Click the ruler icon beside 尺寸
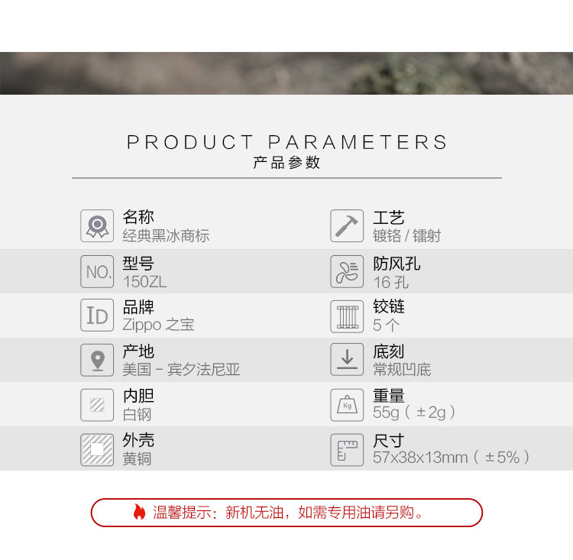573x560 pixels. [347, 450]
